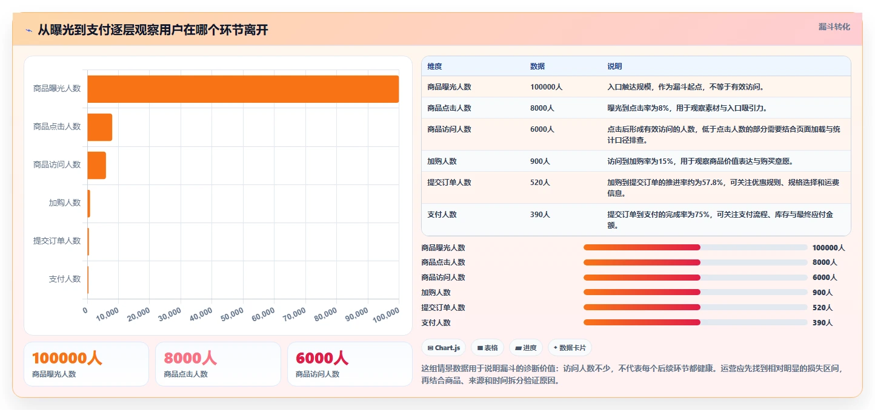Open the 6000人 商品访问人数 data card
Viewport: 875px width, 410px height.
tap(350, 364)
